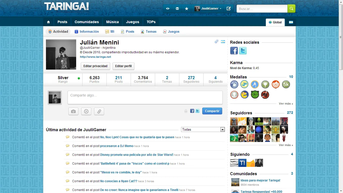Click the Editar perfil button
Screen dimensions: 343x193
tap(123, 66)
